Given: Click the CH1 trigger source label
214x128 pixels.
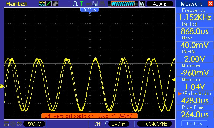Looking at the screenshot, I should 98,124.
